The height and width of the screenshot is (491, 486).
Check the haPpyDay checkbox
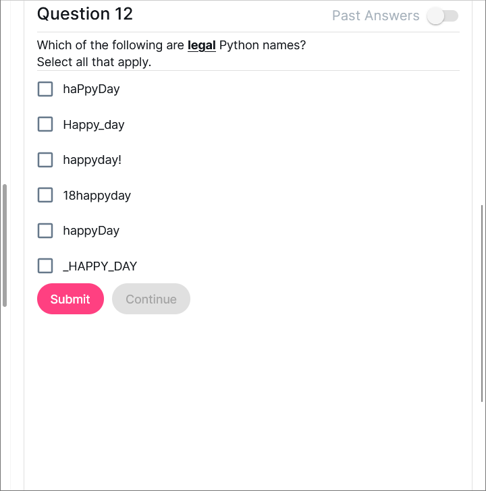point(45,89)
